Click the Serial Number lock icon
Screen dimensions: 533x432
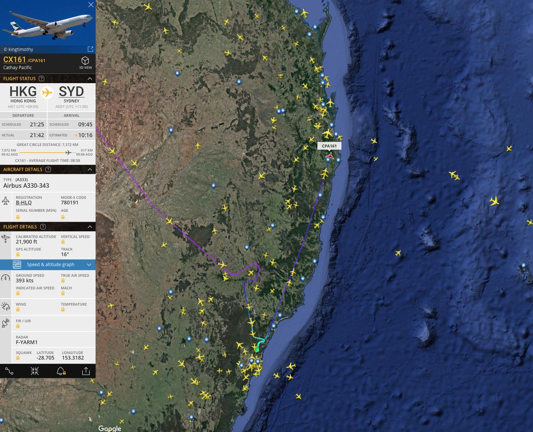pos(18,217)
